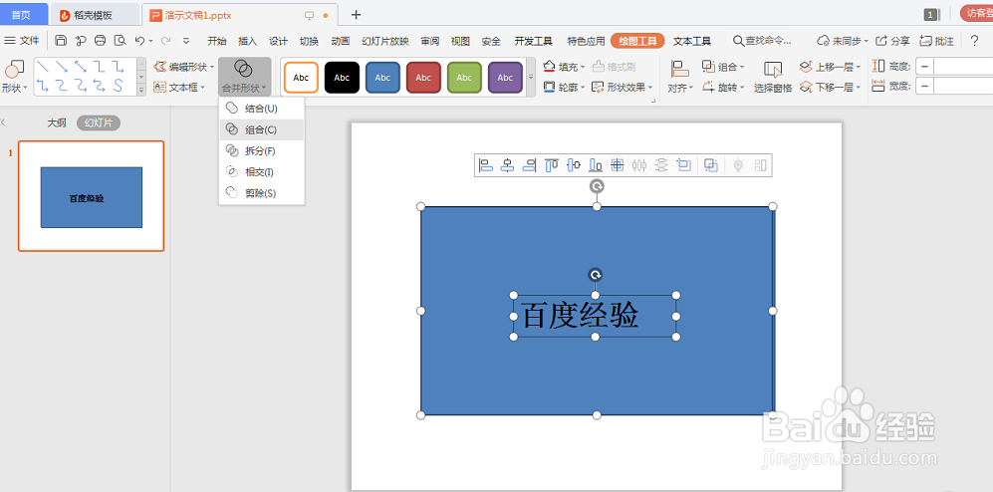
Task: Click floating toolbar align top icon
Action: click(x=552, y=165)
